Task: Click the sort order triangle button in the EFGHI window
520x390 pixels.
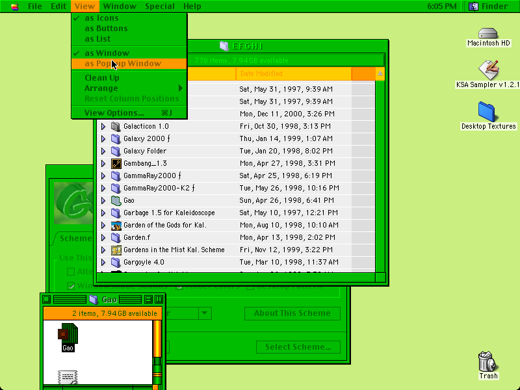Action: click(x=380, y=73)
